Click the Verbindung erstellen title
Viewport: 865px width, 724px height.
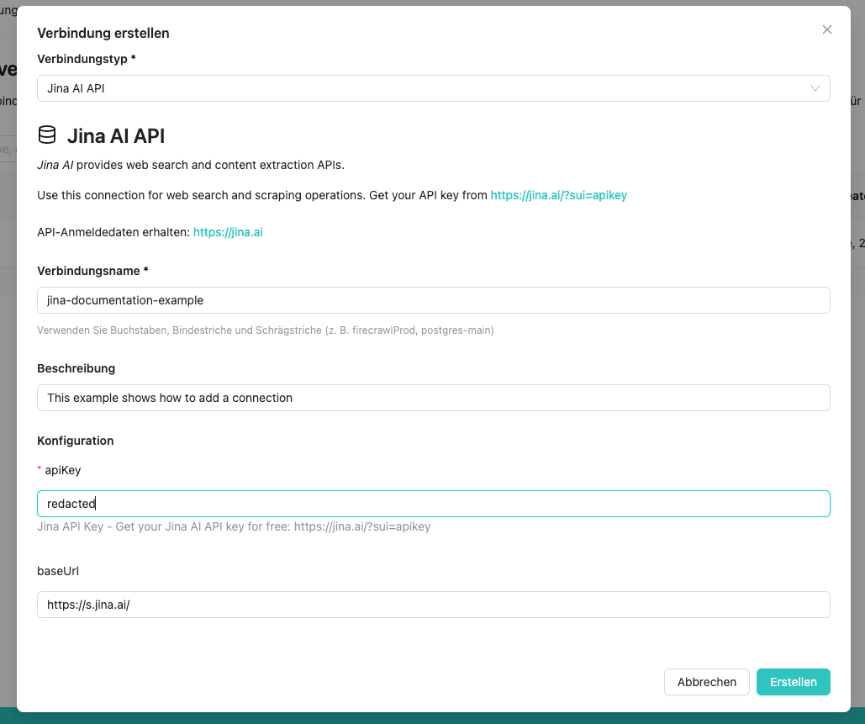pos(103,33)
